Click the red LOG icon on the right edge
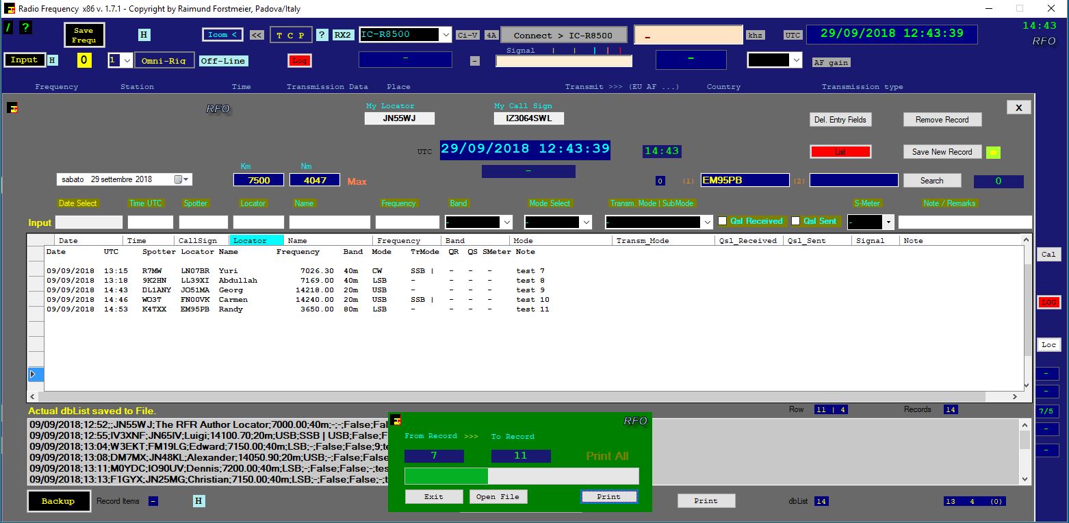 pos(1049,302)
